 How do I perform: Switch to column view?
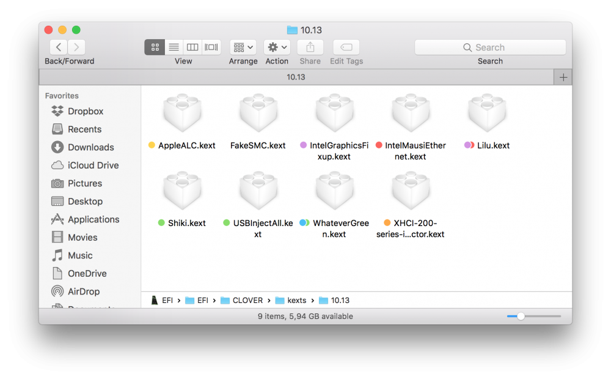(x=192, y=47)
